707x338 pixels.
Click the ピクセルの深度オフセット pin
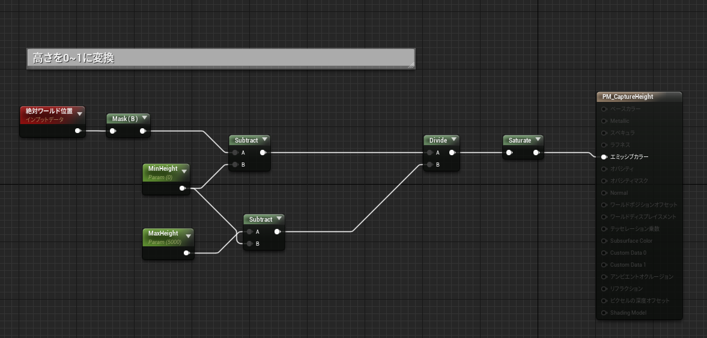pyautogui.click(x=604, y=301)
